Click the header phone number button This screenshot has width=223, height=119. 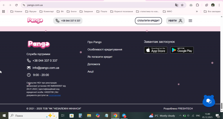68,21
